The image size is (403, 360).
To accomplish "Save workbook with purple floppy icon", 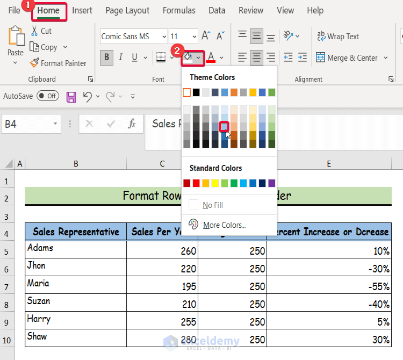I will pyautogui.click(x=71, y=97).
